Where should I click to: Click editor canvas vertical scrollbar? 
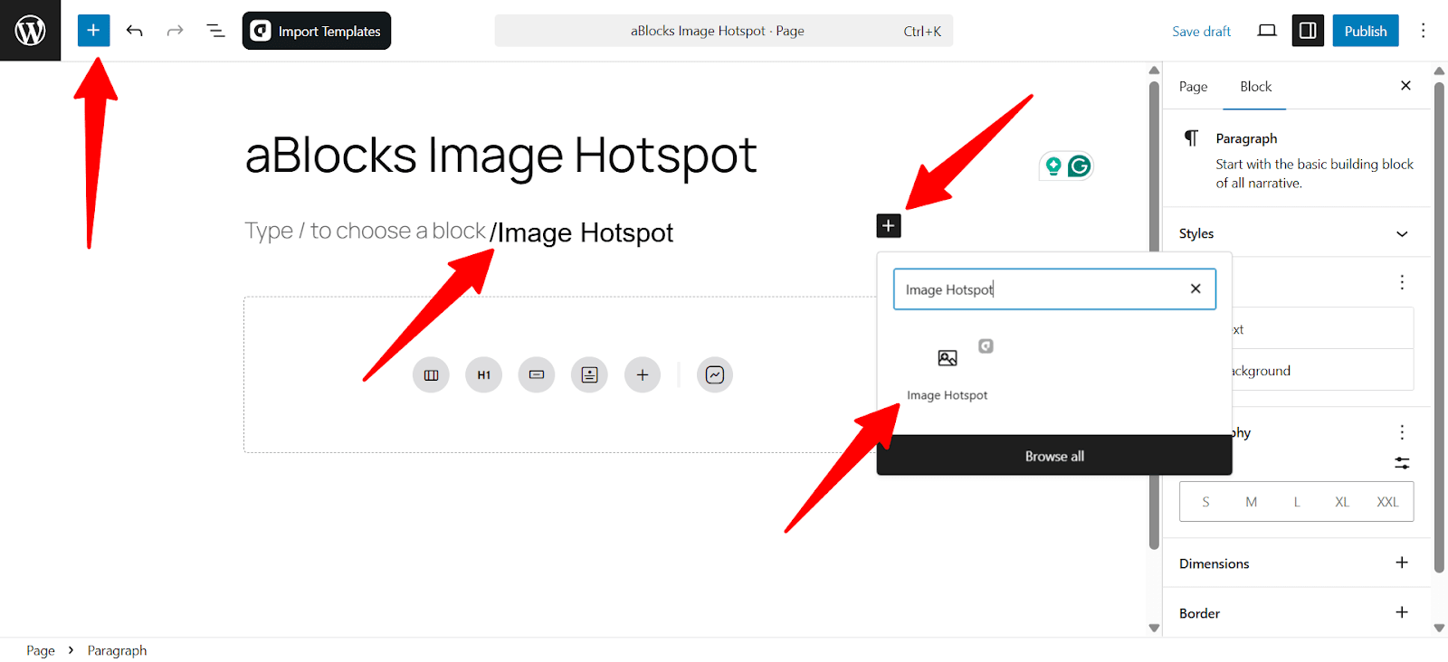click(1154, 315)
